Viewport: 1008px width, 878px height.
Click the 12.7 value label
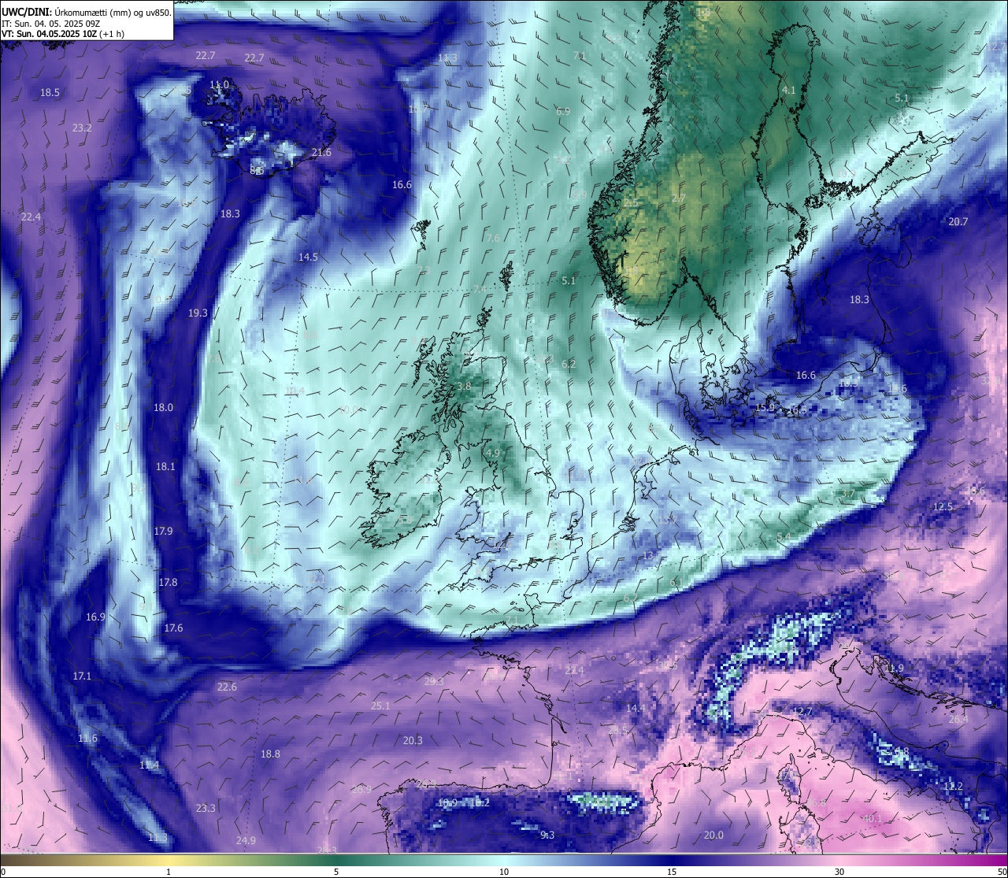coord(802,712)
